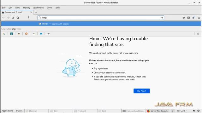The width and height of the screenshot is (202, 113).
Task: Open the Help menu
Action: click(58, 8)
